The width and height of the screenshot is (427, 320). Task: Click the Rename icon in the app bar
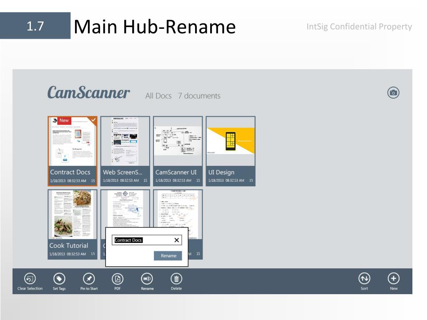tap(147, 279)
